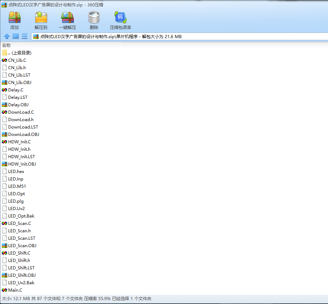Select the LED.Uv2 file icon
Viewport: 328px width, 304px height.
point(4,209)
